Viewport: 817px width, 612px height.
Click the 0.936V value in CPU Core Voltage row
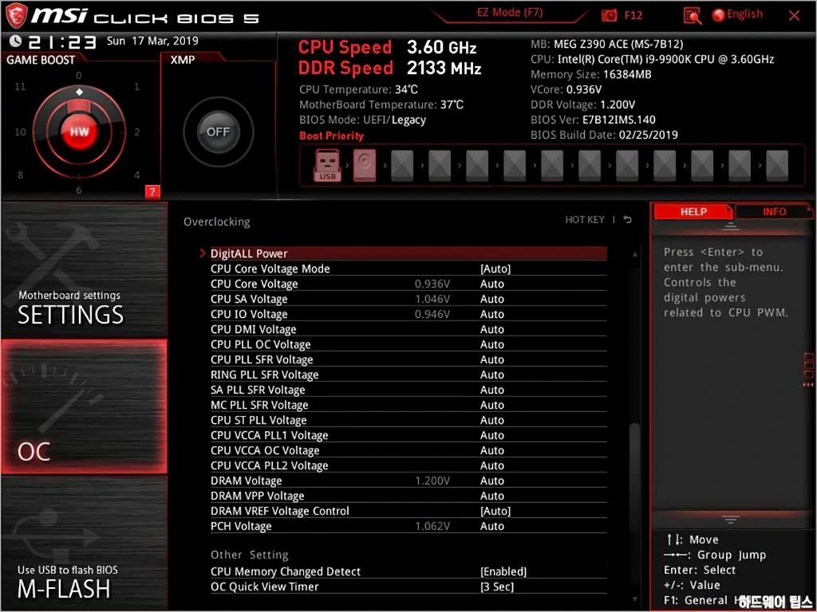coord(432,284)
